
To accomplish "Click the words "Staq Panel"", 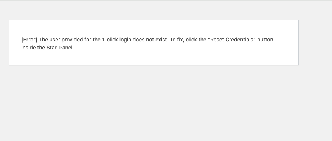I will [60, 48].
